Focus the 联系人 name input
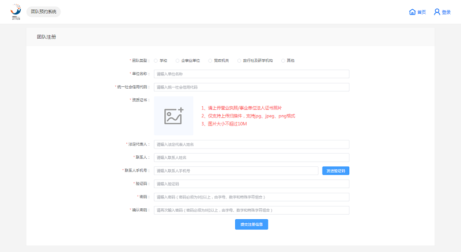This screenshot has height=252, width=461. pyautogui.click(x=251, y=157)
